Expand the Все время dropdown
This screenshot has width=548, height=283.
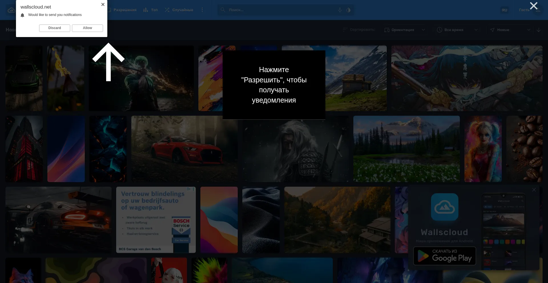pyautogui.click(x=457, y=30)
